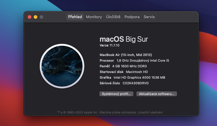Click the macOS Big Sur heading

pos(124,39)
